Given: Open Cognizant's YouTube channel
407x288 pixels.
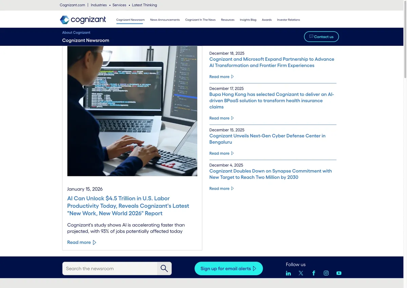Looking at the screenshot, I should click(339, 273).
